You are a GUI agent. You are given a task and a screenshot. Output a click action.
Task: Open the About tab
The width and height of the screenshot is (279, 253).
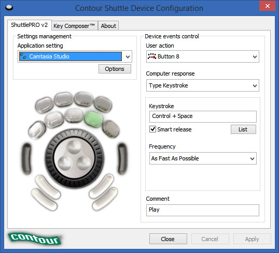108,26
